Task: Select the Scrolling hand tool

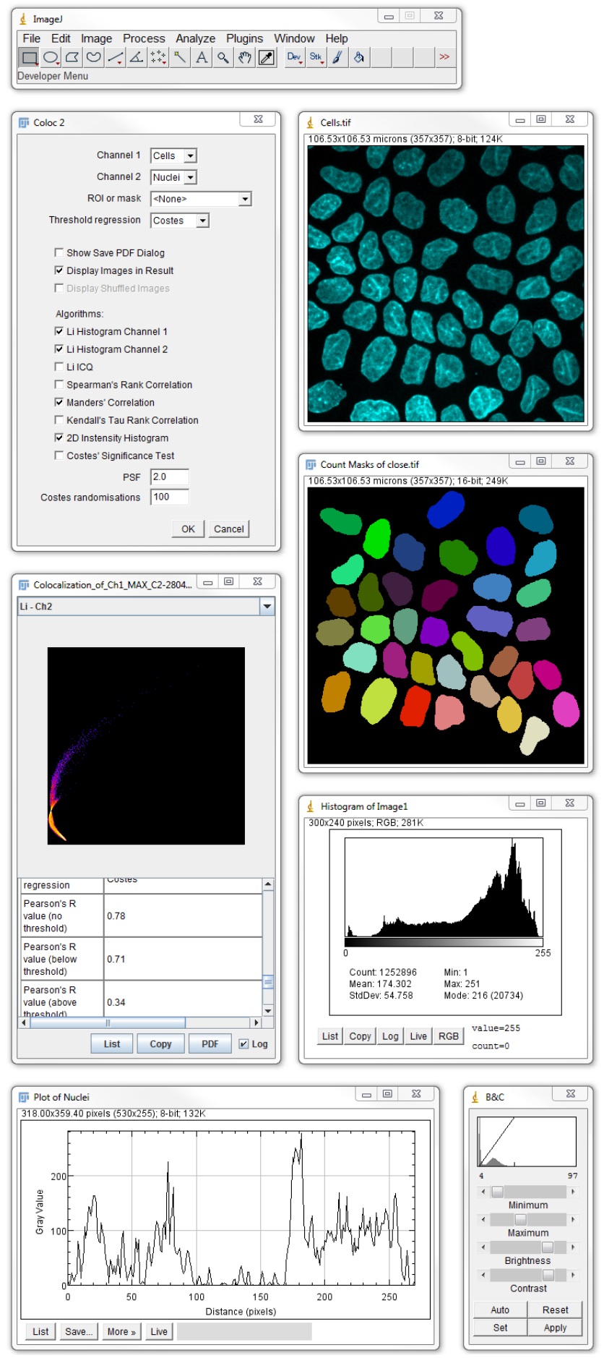Action: [x=245, y=57]
